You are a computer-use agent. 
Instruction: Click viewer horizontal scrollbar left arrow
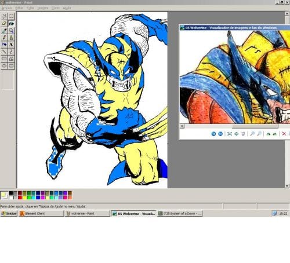pyautogui.click(x=182, y=126)
